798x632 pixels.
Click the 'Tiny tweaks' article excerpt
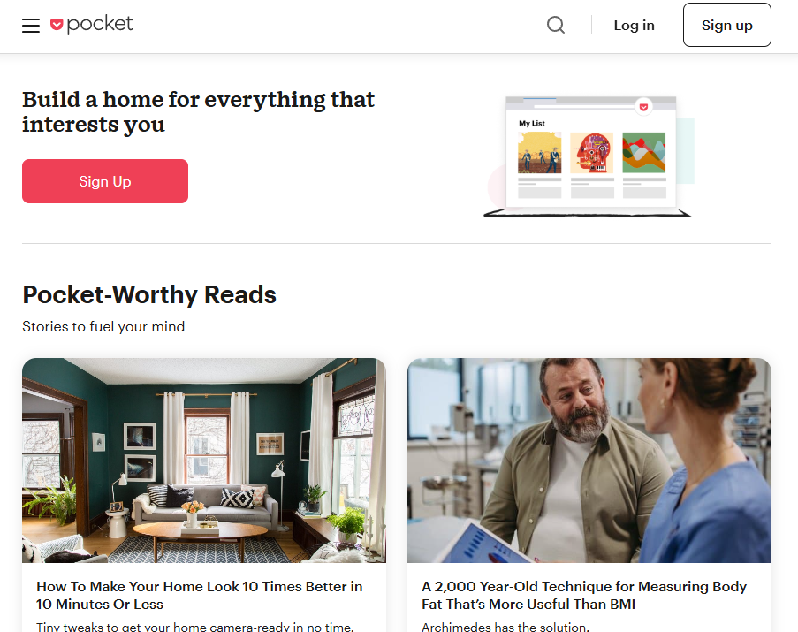[x=195, y=627]
